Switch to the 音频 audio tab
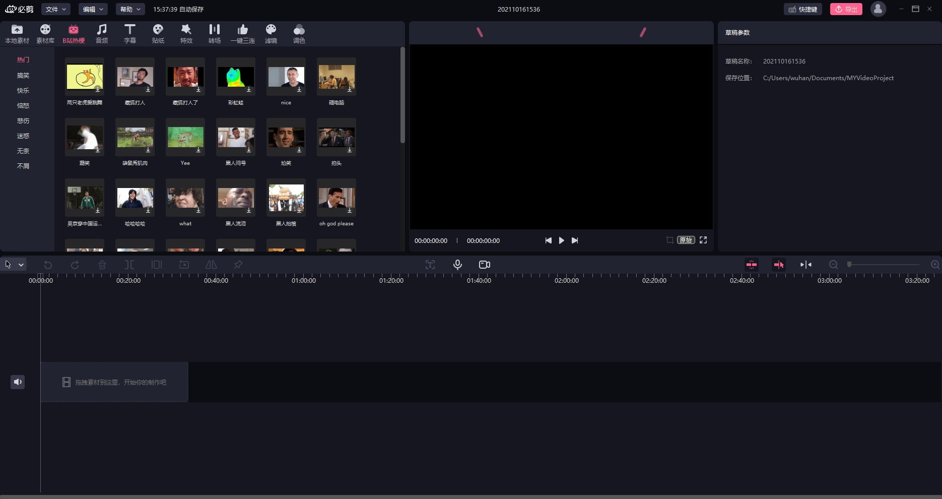 click(x=102, y=33)
